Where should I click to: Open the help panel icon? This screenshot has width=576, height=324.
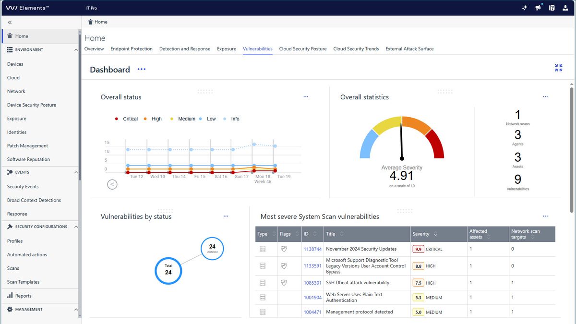pyautogui.click(x=552, y=8)
